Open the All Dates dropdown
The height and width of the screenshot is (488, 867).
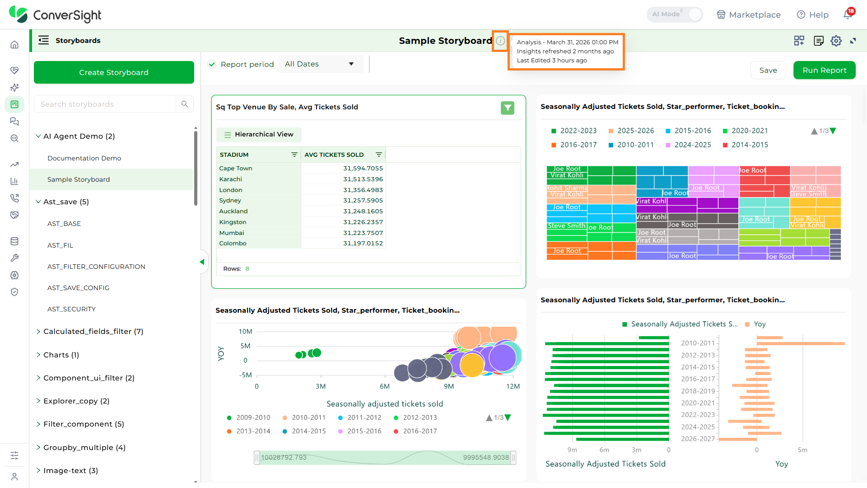(x=321, y=64)
